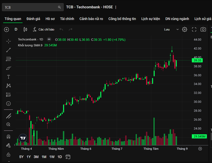Viewport: 212px width, 163px height.
Task: Open candlestick chart type selector
Action: [25, 29]
